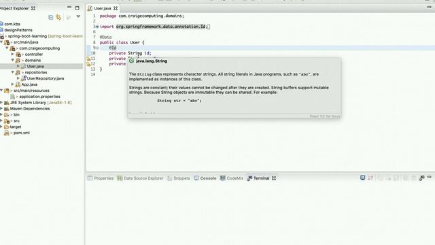Open the CodeMix tab
The height and width of the screenshot is (245, 435).
(x=231, y=178)
